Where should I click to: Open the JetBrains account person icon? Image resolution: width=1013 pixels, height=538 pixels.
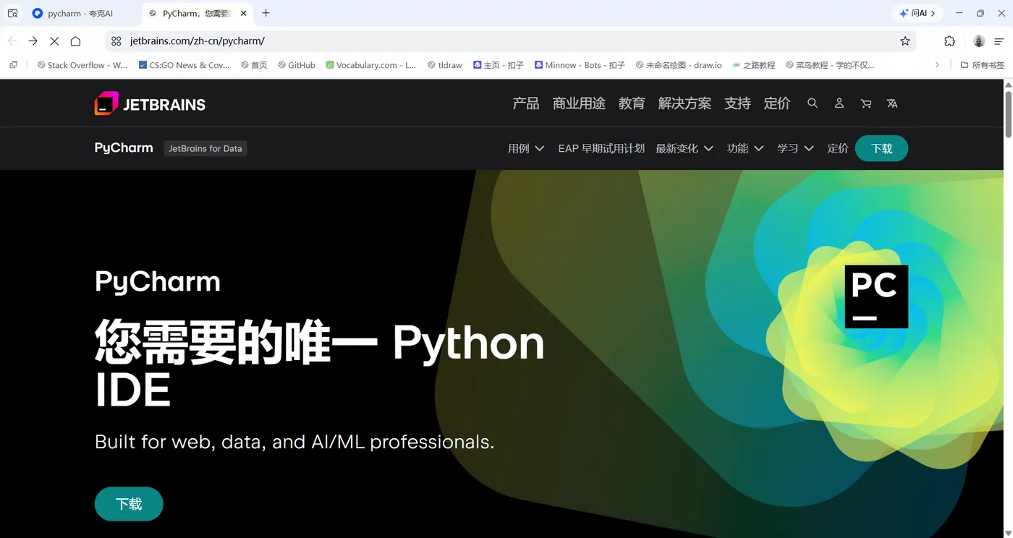839,103
